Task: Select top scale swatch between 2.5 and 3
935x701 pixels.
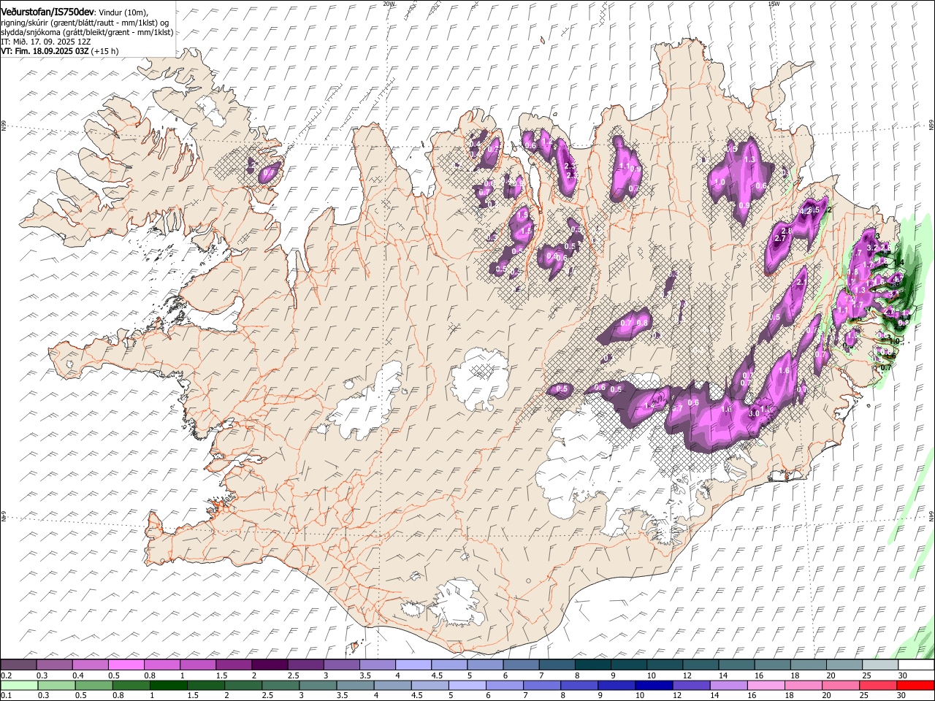Action: pos(306,665)
